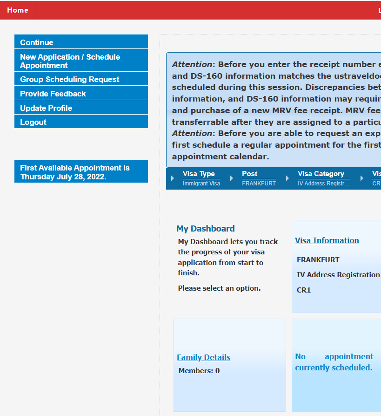Click the arrow icon before Visa Category
The width and height of the screenshot is (381, 416).
pos(287,178)
